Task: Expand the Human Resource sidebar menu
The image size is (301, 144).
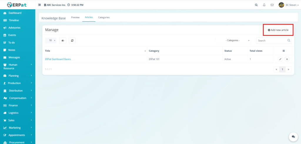Action: [x=18, y=66]
